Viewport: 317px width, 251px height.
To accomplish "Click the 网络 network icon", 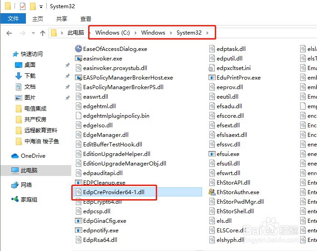I will point(15,185).
